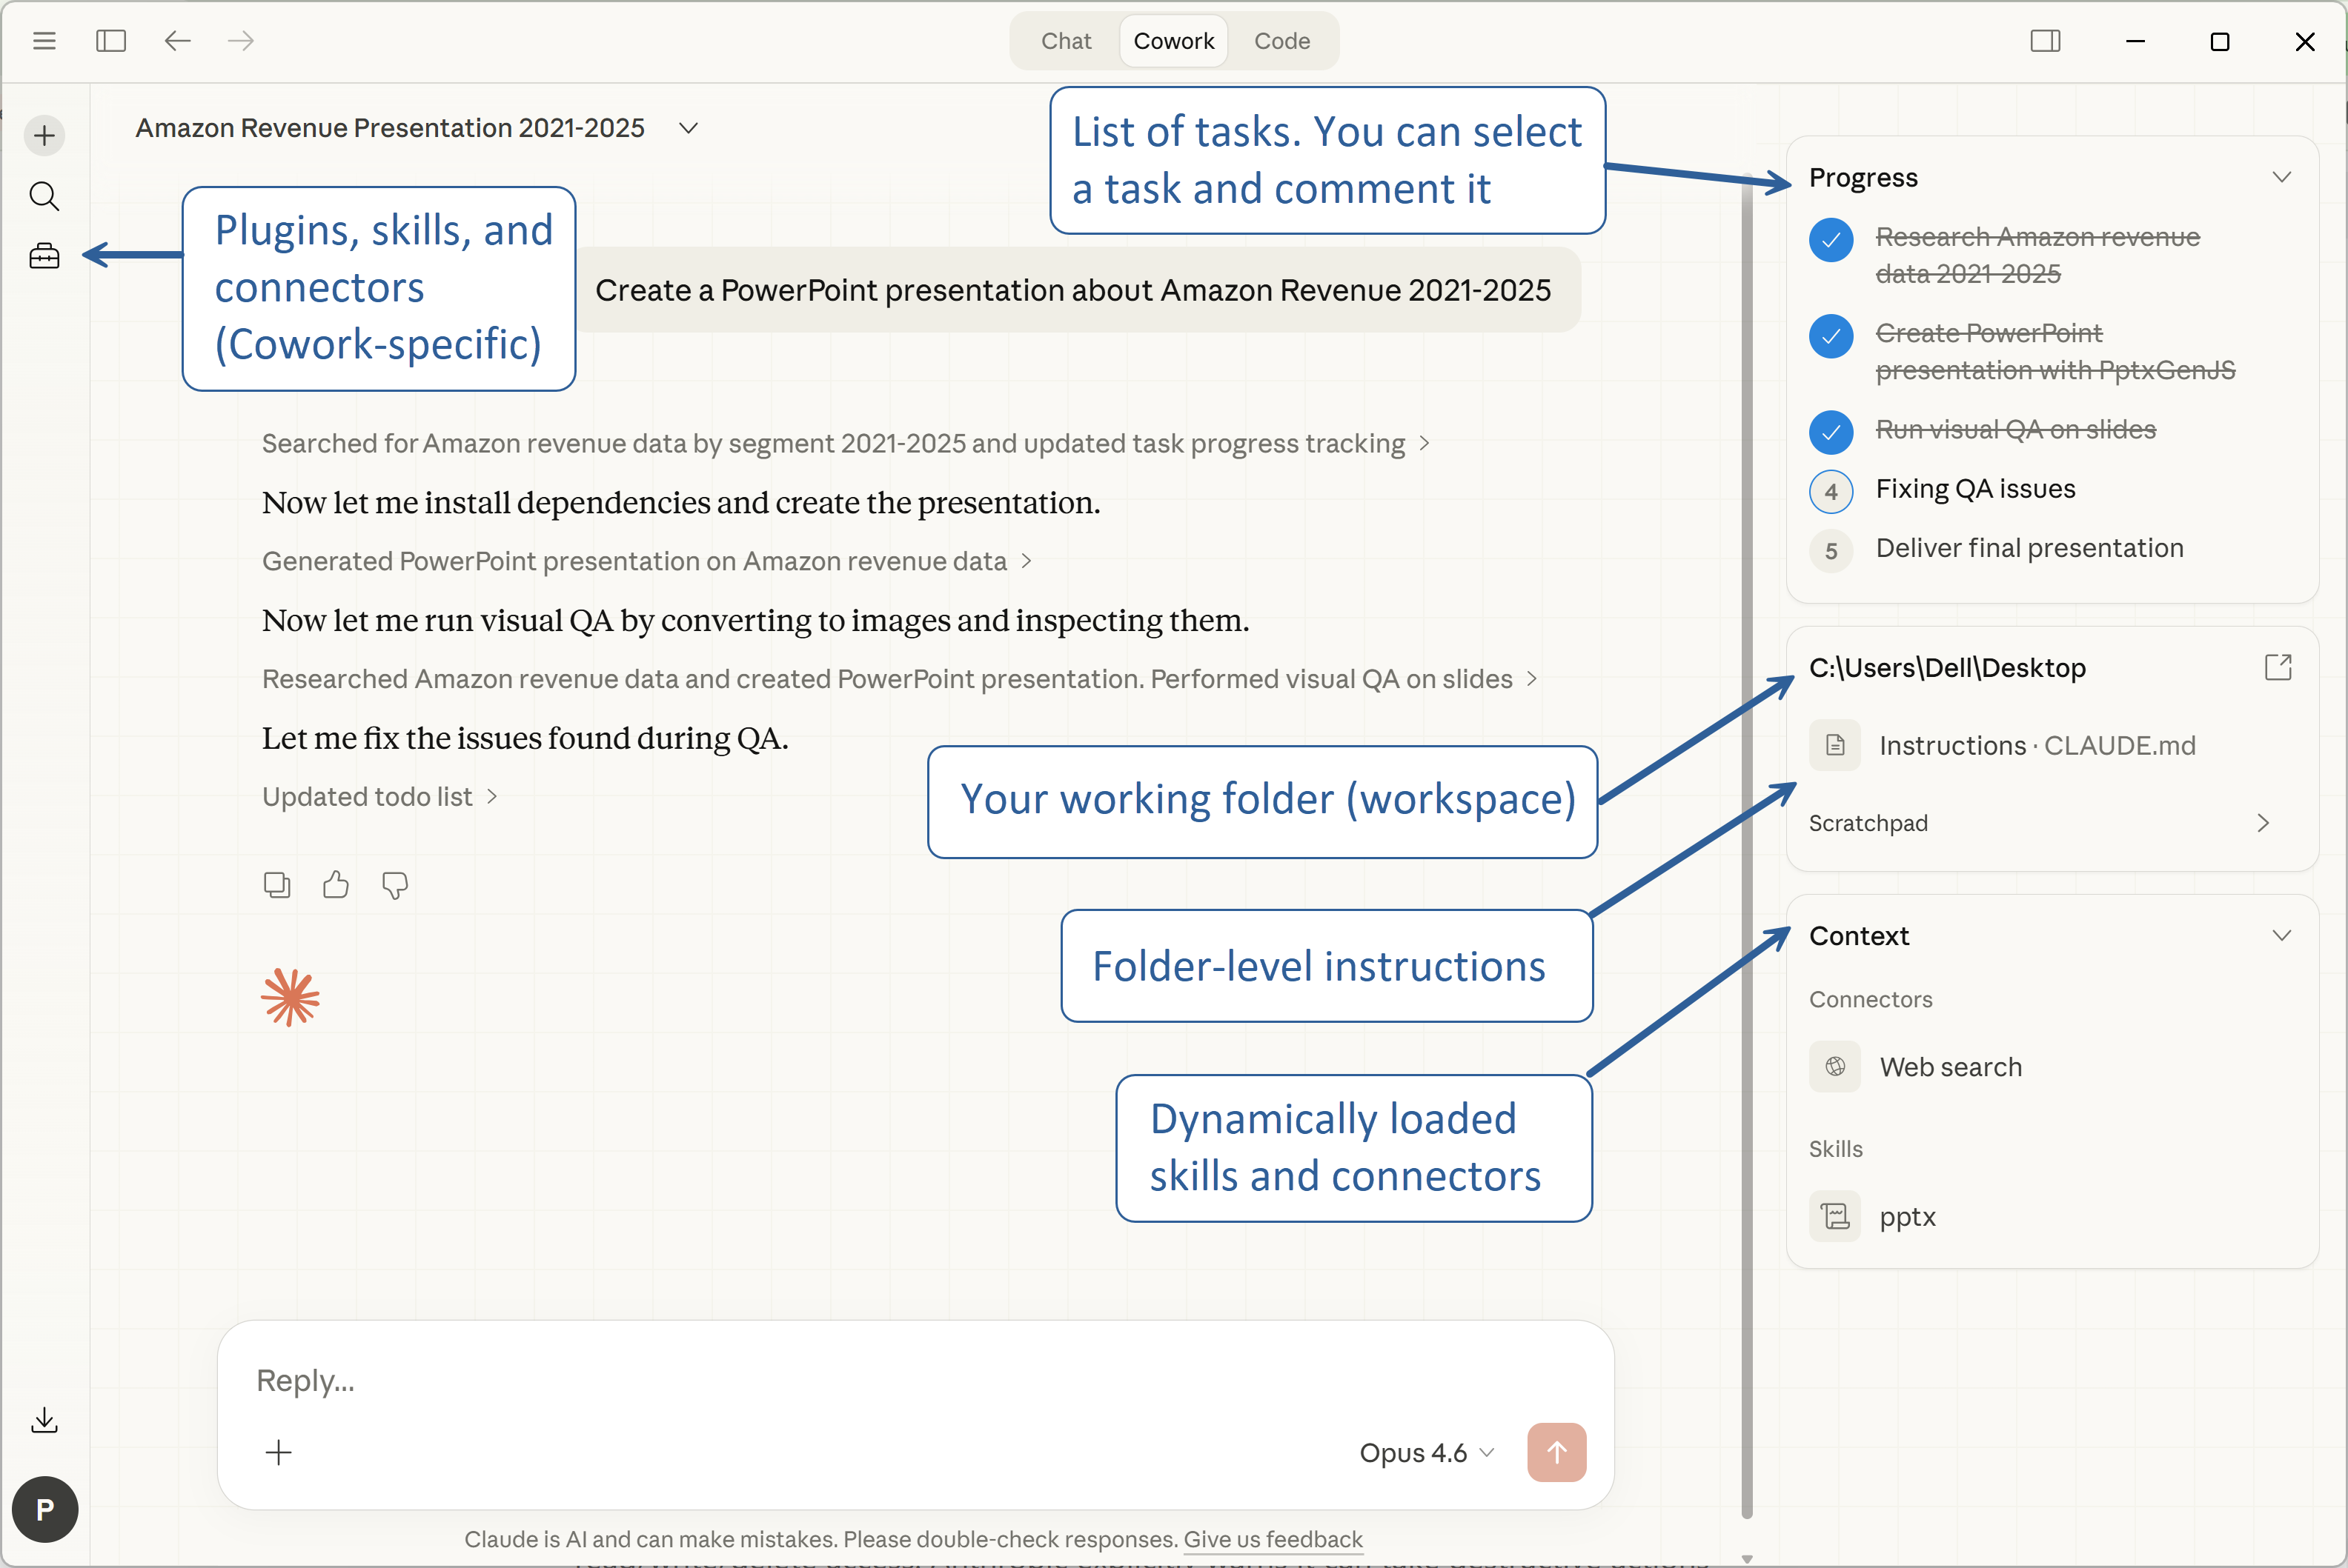Collapse the Progress panel chevron
Viewport: 2348px width, 1568px height.
[2281, 177]
